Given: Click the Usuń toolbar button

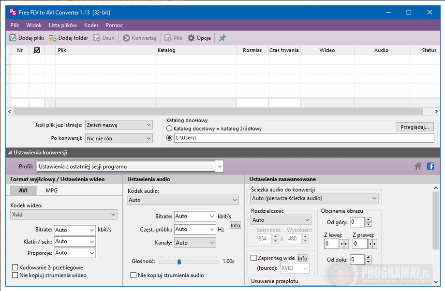Looking at the screenshot, I should point(104,38).
